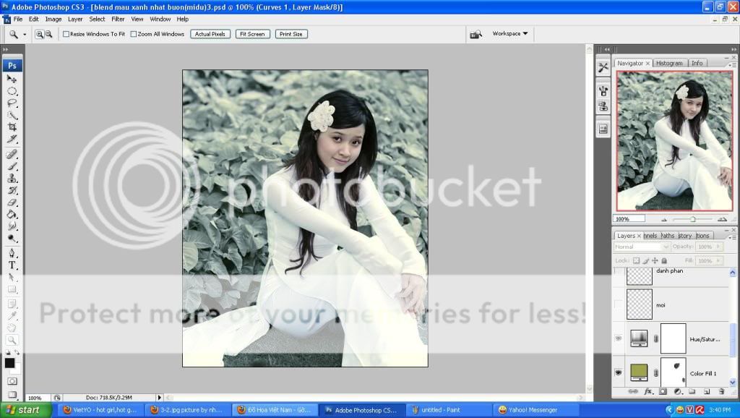This screenshot has width=740, height=418.
Task: Select the Pen tool
Action: click(x=12, y=254)
